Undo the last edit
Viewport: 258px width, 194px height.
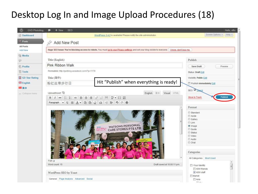pos(117,103)
